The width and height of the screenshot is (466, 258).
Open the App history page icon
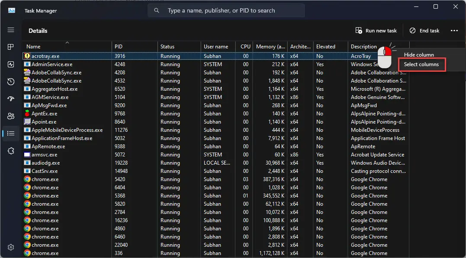tap(11, 82)
